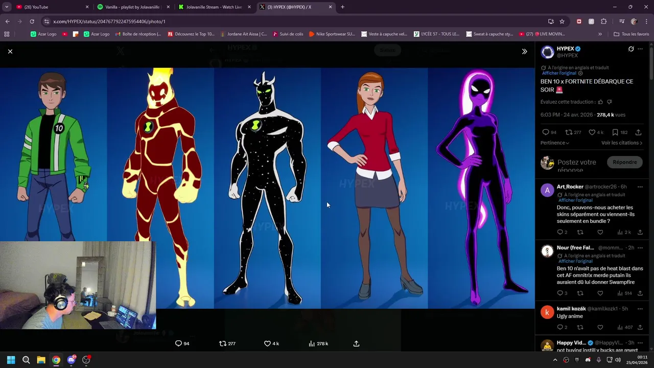The width and height of the screenshot is (654, 368).
Task: Open 'Tous les favoris' folder
Action: click(x=632, y=34)
